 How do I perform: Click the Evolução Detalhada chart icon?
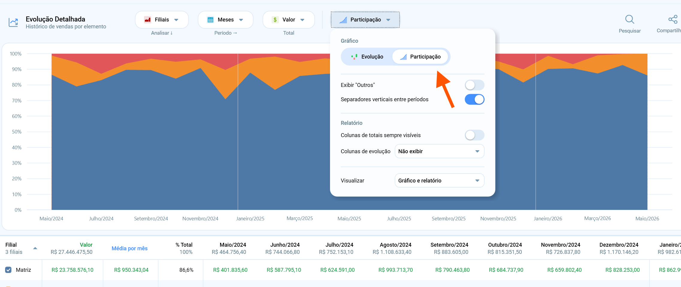click(13, 22)
